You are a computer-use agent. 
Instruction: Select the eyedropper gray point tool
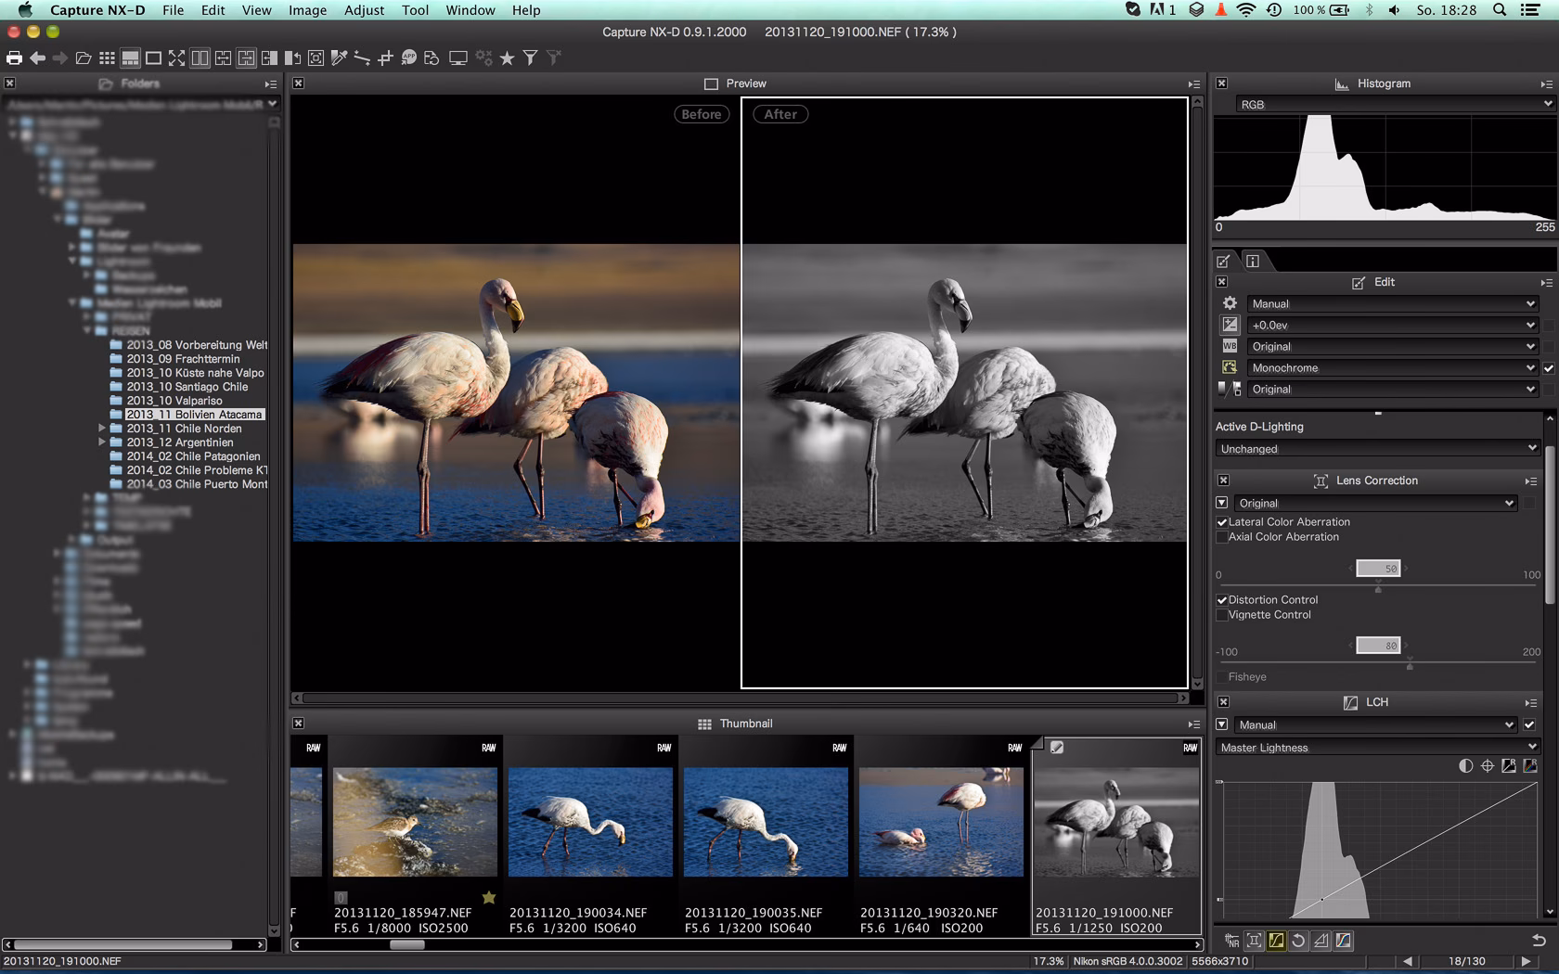coord(339,58)
